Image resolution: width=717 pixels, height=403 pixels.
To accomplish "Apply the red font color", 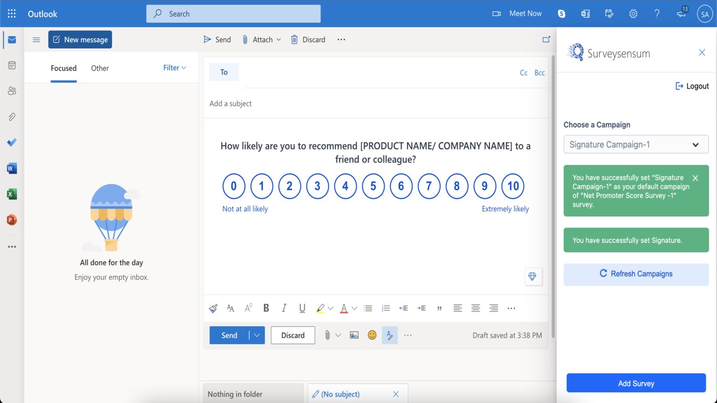I will (x=344, y=309).
